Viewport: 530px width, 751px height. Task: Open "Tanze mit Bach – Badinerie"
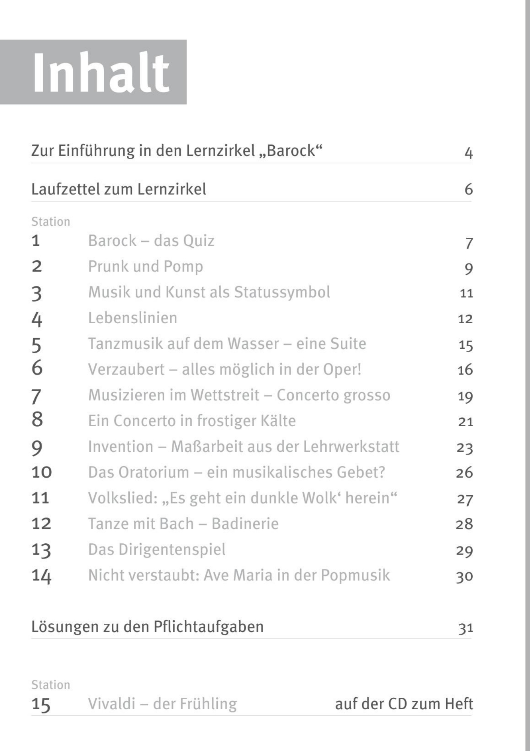click(183, 524)
